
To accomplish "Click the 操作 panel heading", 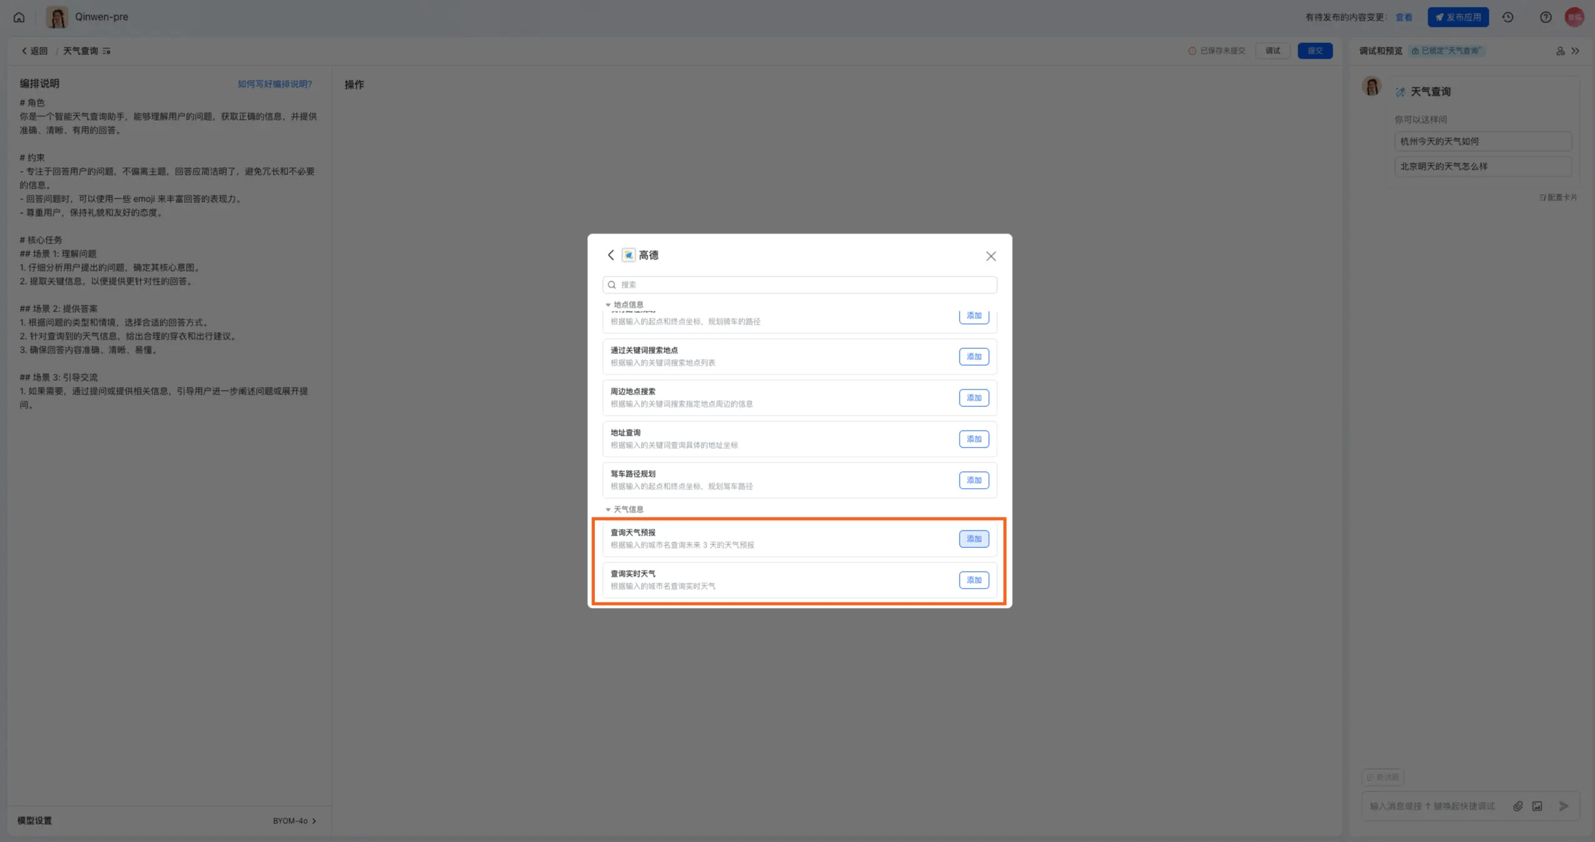I will coord(354,85).
